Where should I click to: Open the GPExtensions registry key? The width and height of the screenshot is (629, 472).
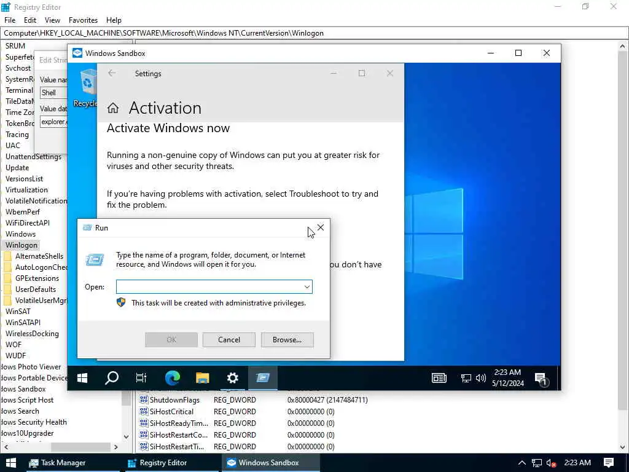37,278
